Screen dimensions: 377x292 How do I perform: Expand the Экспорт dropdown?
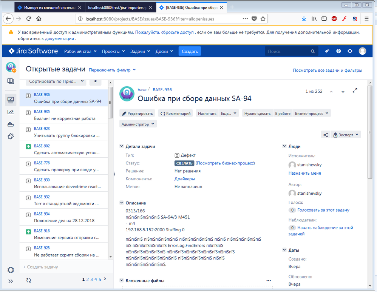[x=346, y=134]
